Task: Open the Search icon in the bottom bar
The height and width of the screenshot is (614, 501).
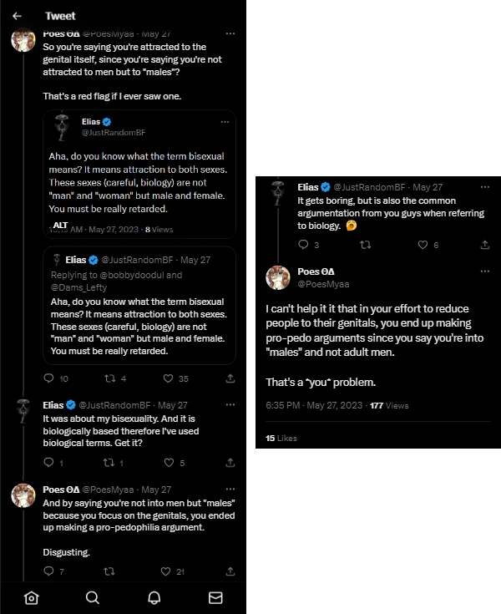Action: pos(93,597)
